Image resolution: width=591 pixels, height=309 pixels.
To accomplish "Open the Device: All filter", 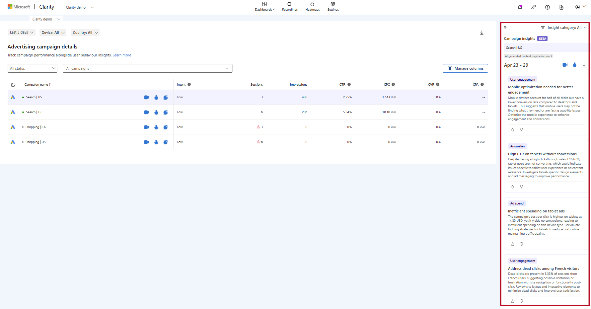I will 53,33.
